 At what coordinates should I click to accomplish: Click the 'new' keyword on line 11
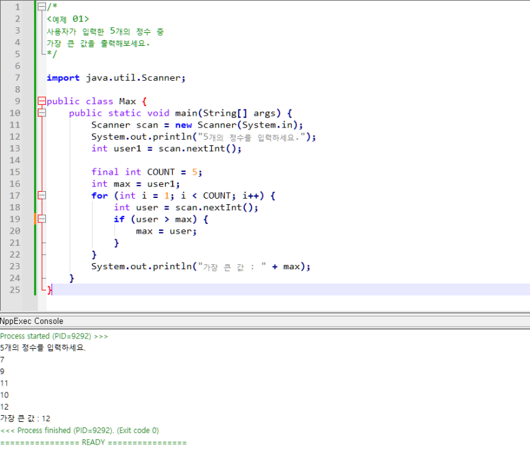point(184,125)
